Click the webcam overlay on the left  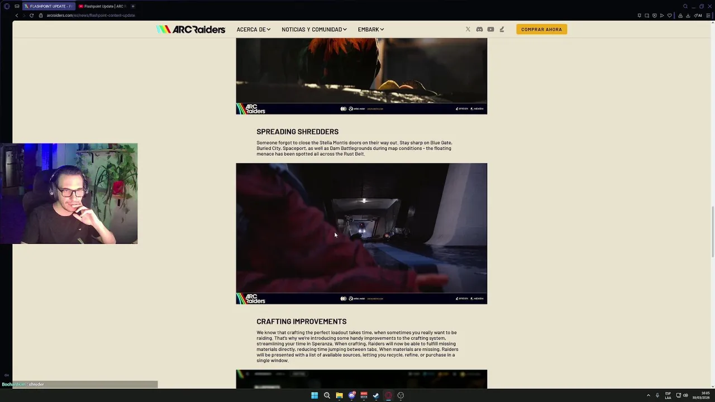[x=69, y=194]
